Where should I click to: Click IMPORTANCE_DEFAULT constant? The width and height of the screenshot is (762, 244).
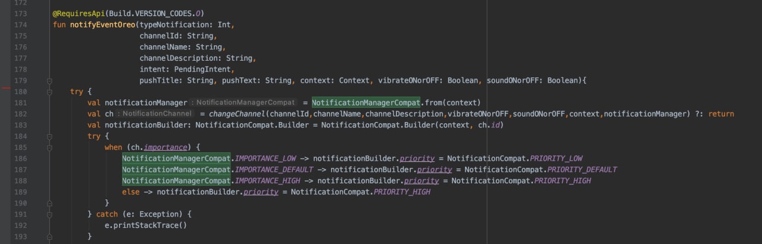275,170
